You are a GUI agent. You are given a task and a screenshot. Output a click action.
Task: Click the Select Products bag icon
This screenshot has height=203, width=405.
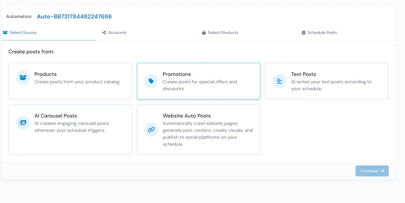pyautogui.click(x=204, y=33)
